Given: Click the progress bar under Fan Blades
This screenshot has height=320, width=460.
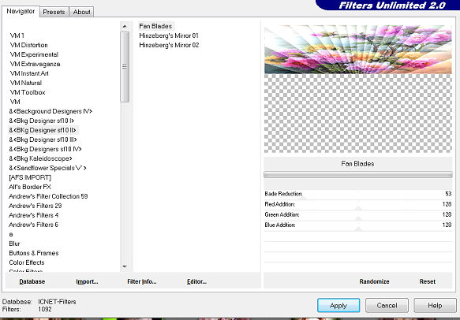Looking at the screenshot, I should tap(358, 175).
